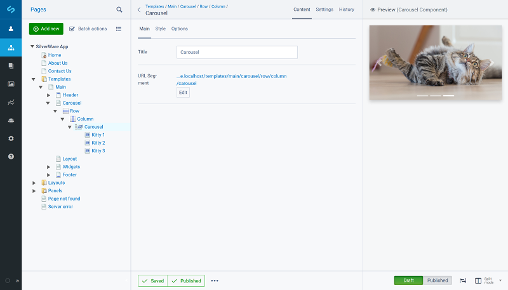The width and height of the screenshot is (508, 290).
Task: Open the Split mode dropdown
Action: pyautogui.click(x=492, y=280)
